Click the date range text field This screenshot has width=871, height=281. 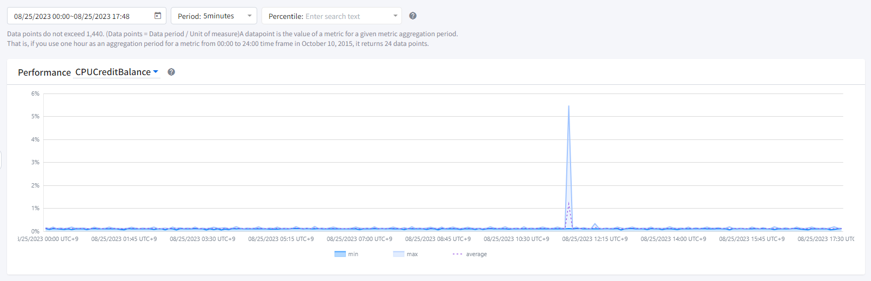click(81, 16)
